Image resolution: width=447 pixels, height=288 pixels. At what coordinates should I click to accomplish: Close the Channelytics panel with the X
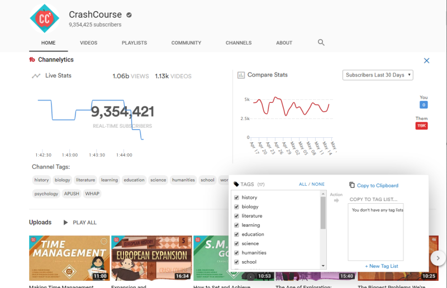(426, 61)
